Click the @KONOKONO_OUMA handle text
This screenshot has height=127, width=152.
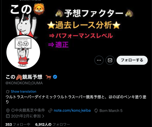click(x=24, y=83)
